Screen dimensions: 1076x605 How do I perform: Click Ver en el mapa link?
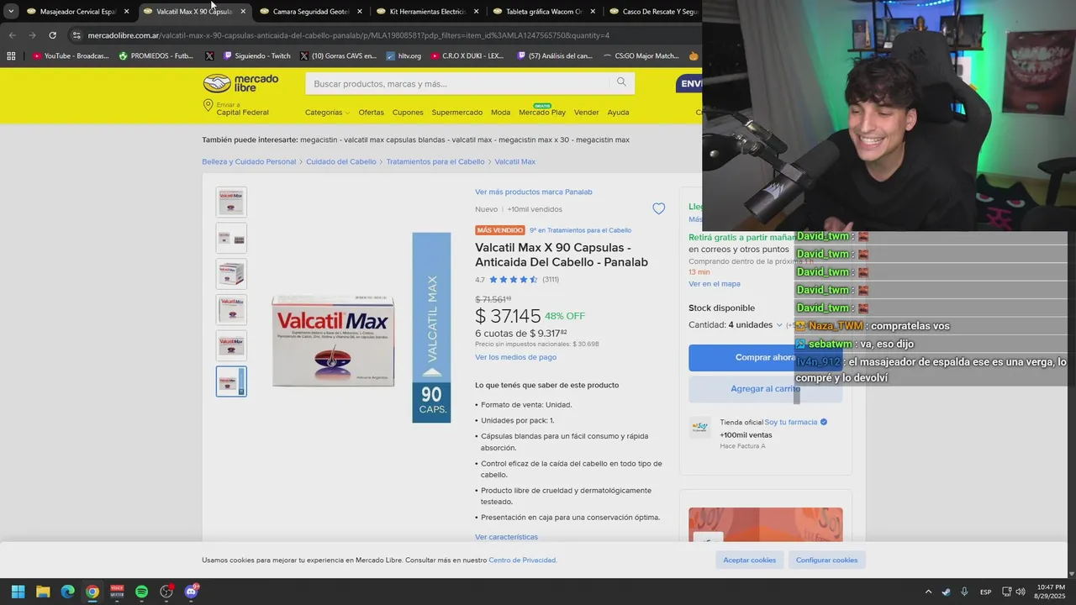click(x=715, y=284)
